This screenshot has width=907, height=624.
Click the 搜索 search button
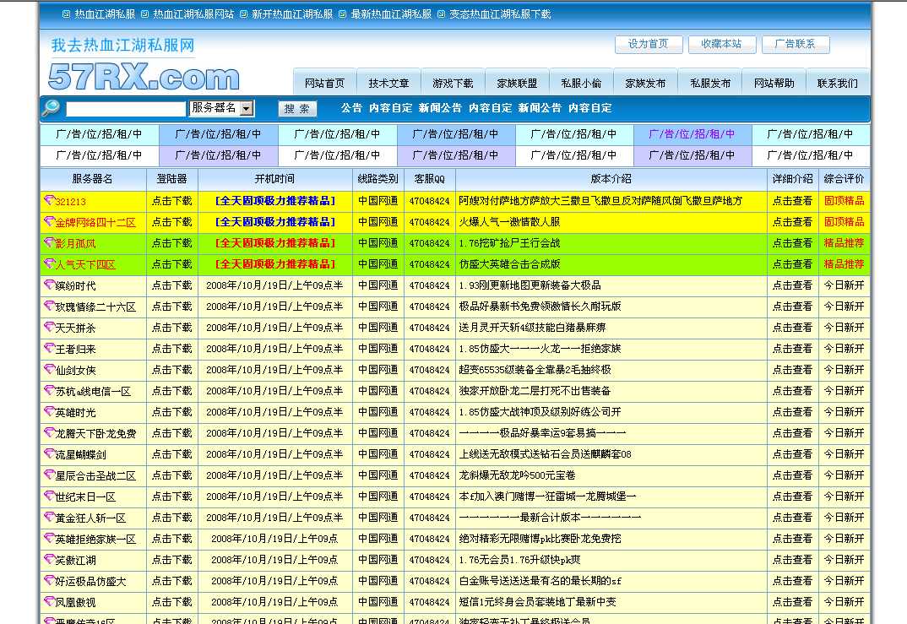tap(296, 109)
